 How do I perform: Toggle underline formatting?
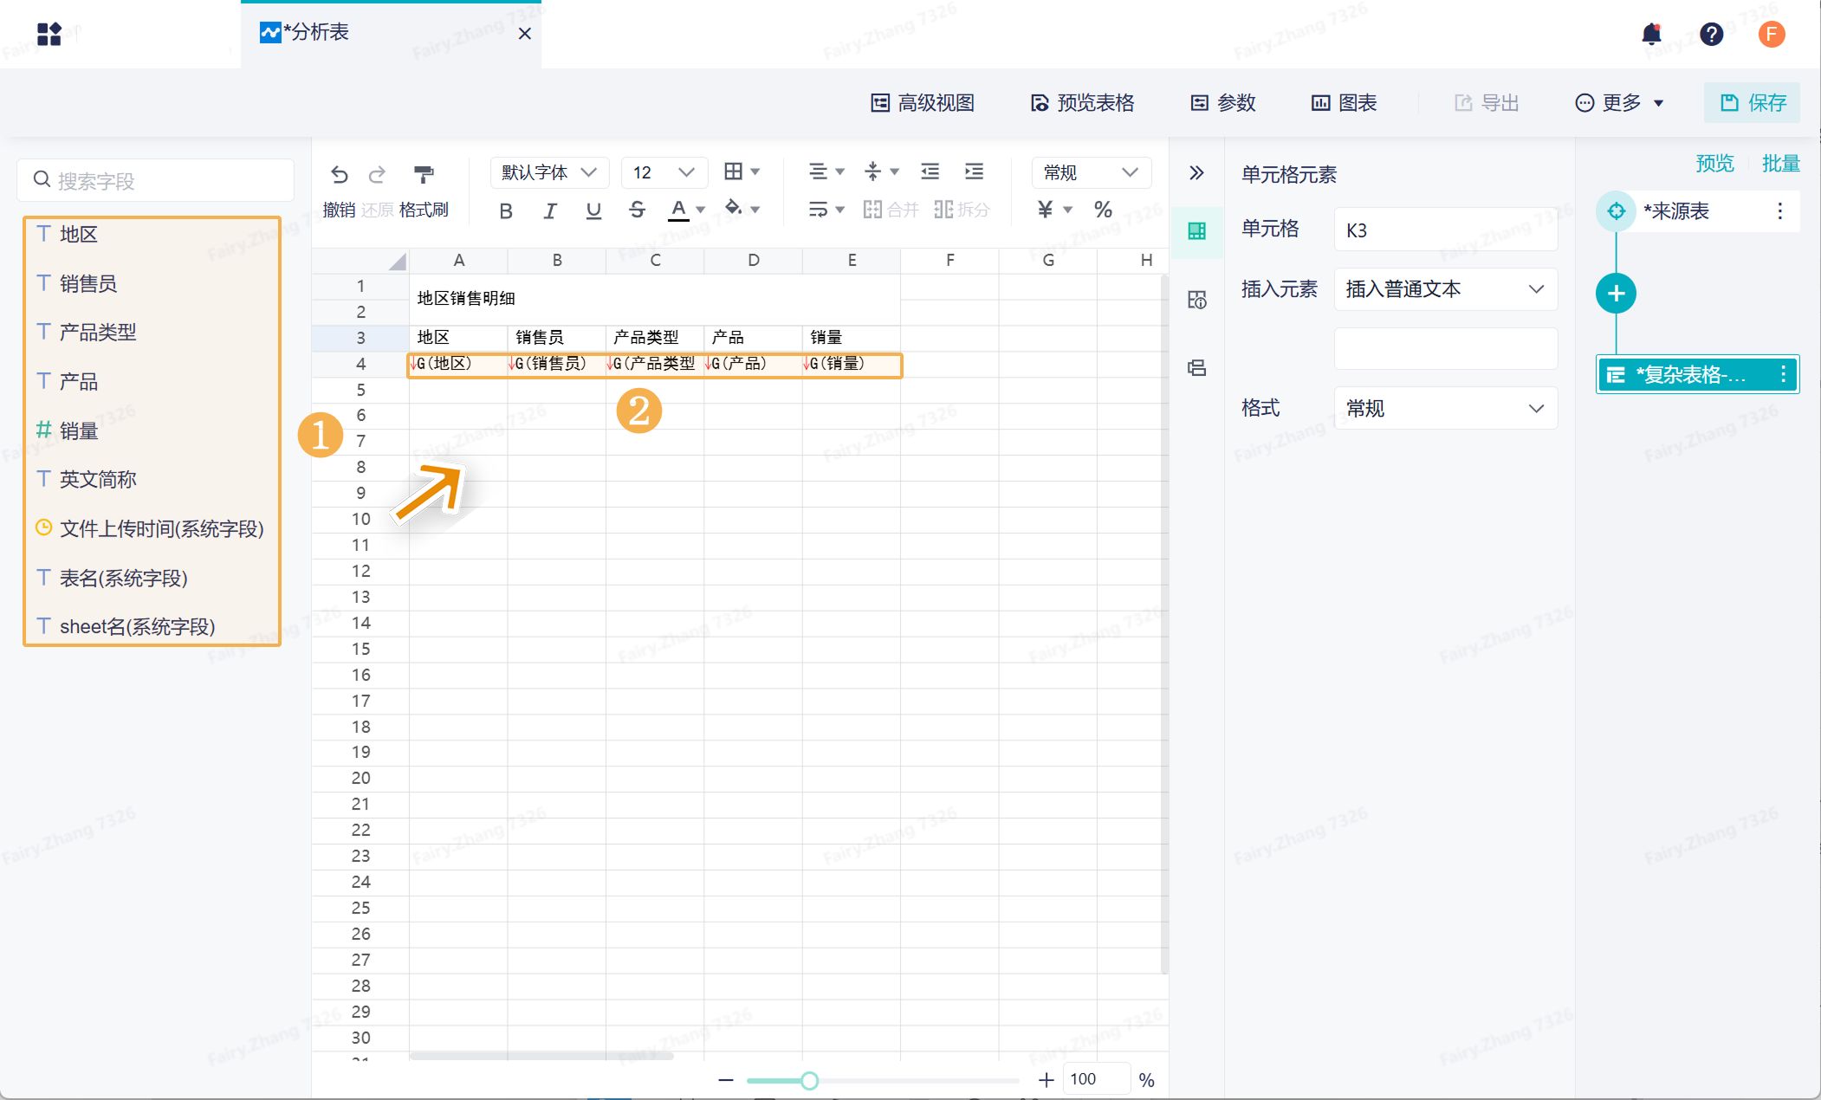593,210
